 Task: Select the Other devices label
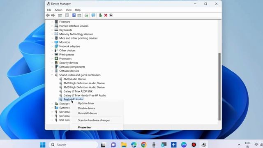coord(67,50)
